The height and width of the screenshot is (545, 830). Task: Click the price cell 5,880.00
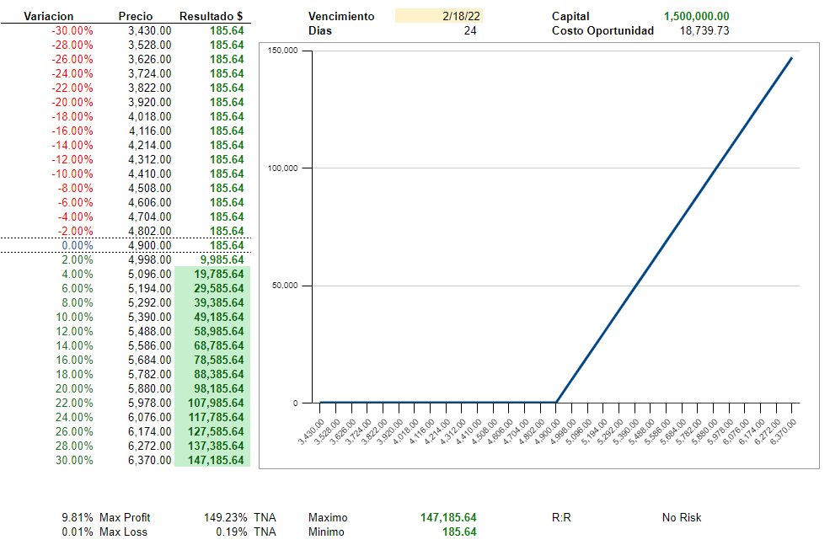coord(149,388)
